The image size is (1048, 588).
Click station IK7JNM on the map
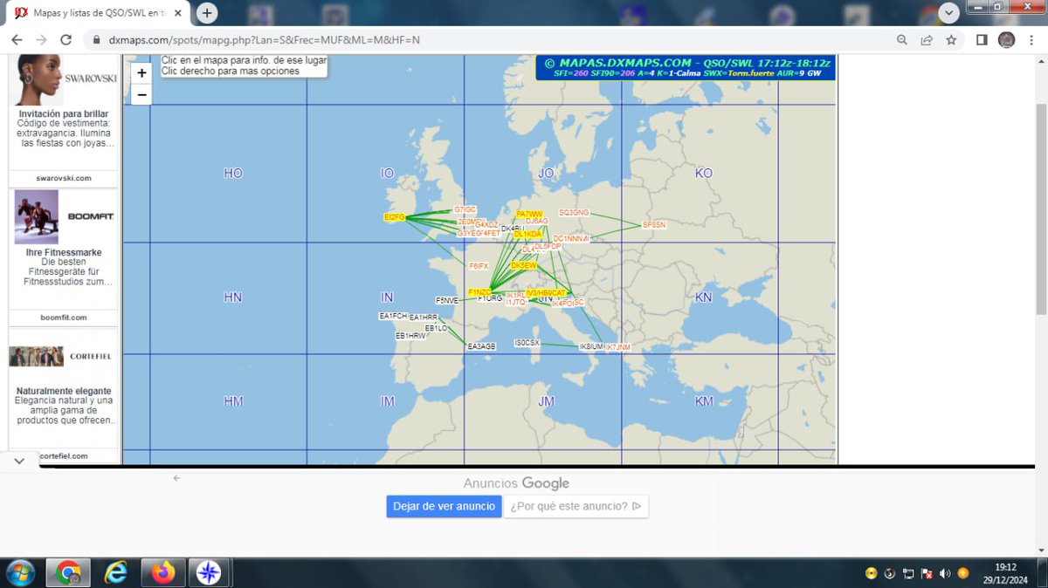pos(618,347)
